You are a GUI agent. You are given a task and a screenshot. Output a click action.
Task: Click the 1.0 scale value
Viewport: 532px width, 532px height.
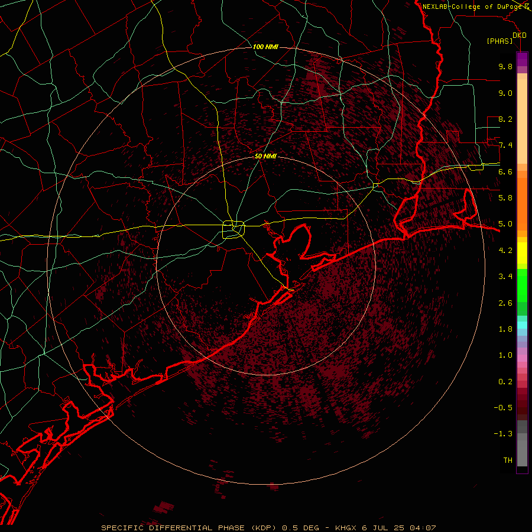tap(505, 355)
